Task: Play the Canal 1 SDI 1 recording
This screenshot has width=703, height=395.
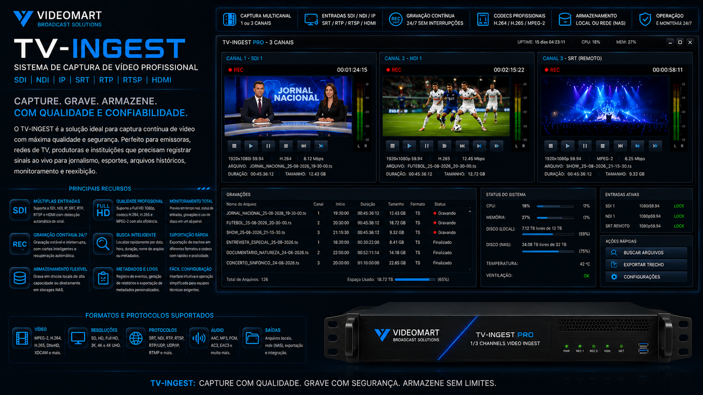Action: coord(251,146)
